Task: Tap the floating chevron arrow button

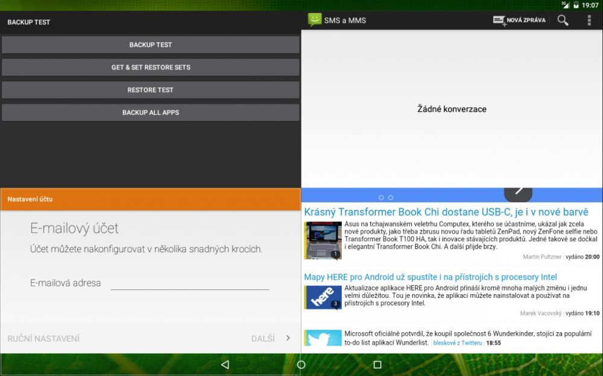Action: 518,192
